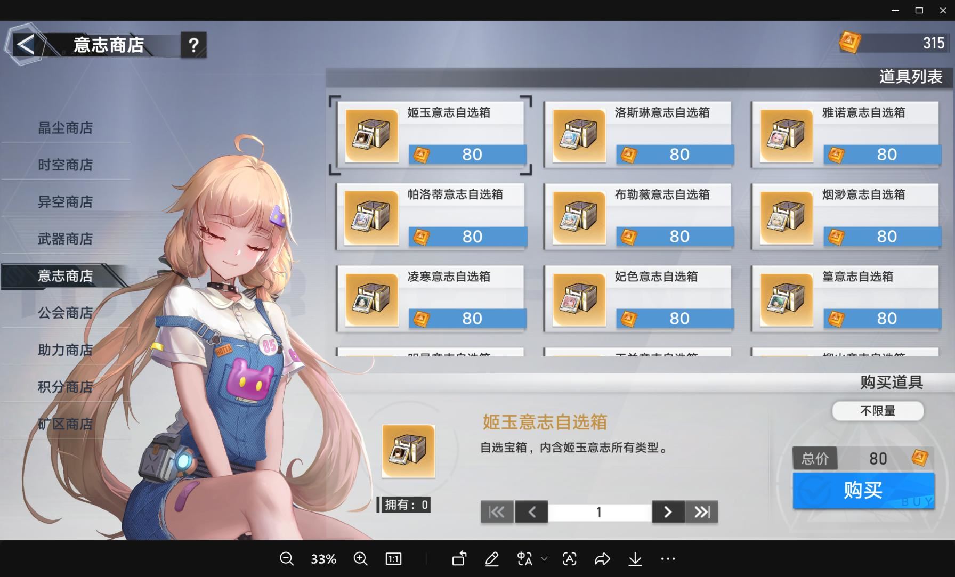Select 洛斯琳意志自选箱 item
955x577 pixels.
tap(638, 134)
